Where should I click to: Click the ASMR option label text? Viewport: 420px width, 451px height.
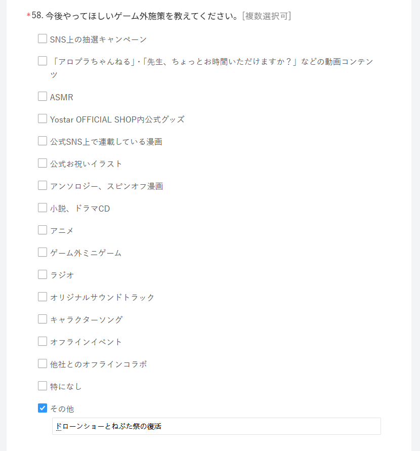pos(62,97)
